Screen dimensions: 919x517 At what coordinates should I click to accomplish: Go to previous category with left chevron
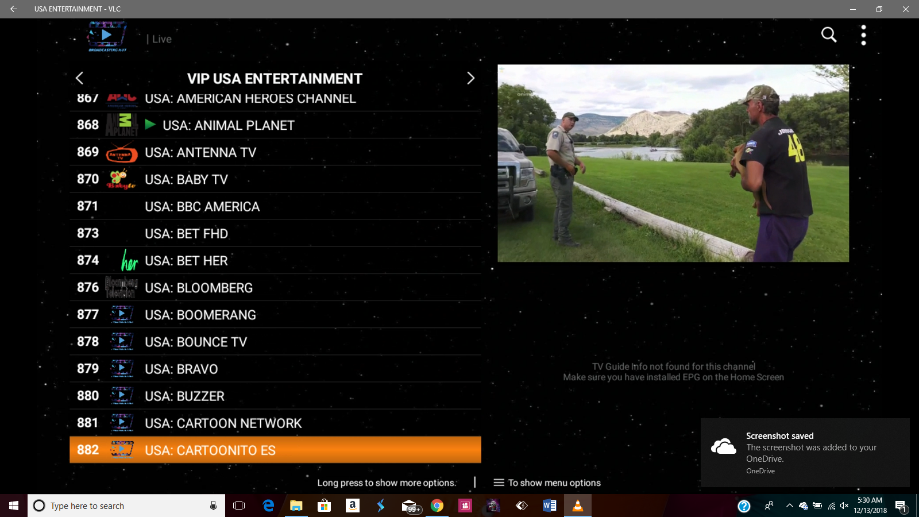coord(80,78)
